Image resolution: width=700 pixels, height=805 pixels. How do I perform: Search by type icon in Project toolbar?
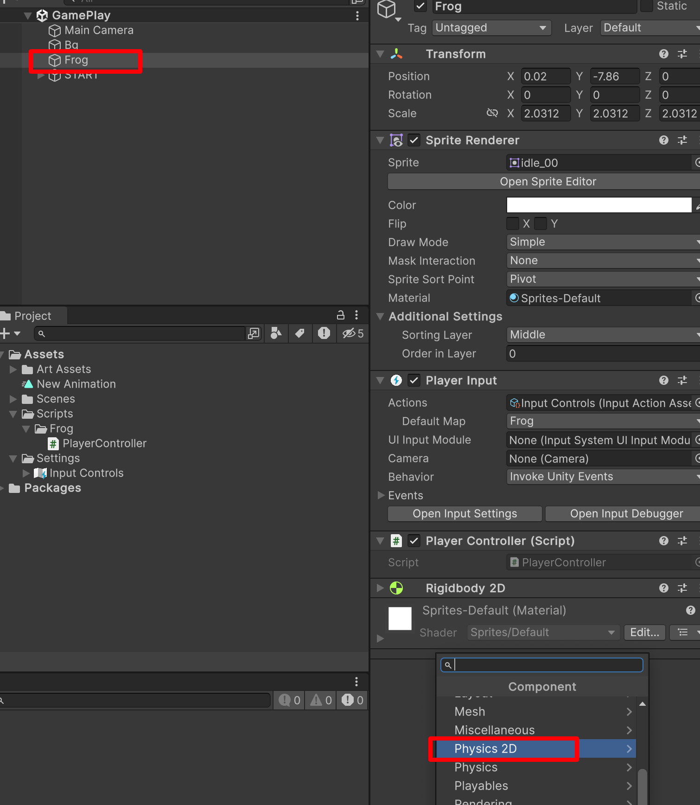(x=276, y=333)
